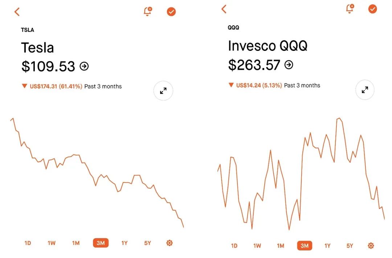Open Tesla chart settings gear
The width and height of the screenshot is (392, 258).
pos(170,243)
